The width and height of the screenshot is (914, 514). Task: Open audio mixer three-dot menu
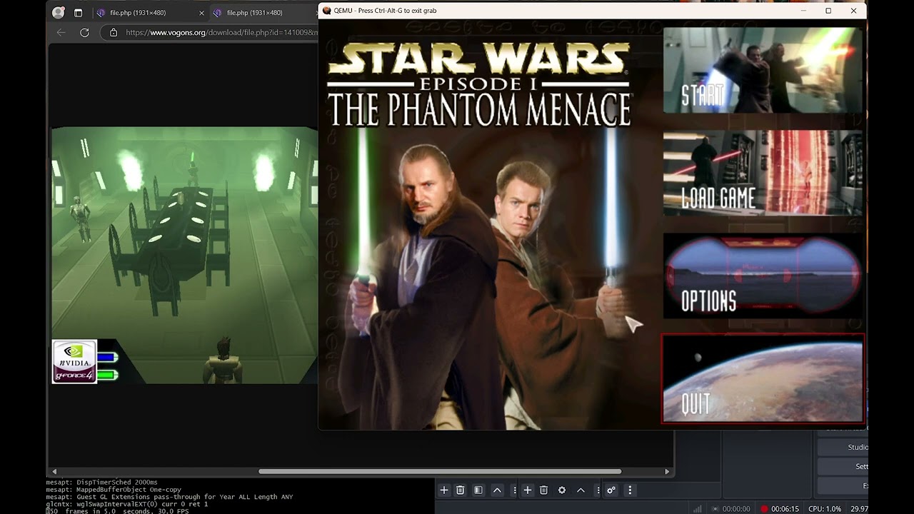(x=629, y=490)
